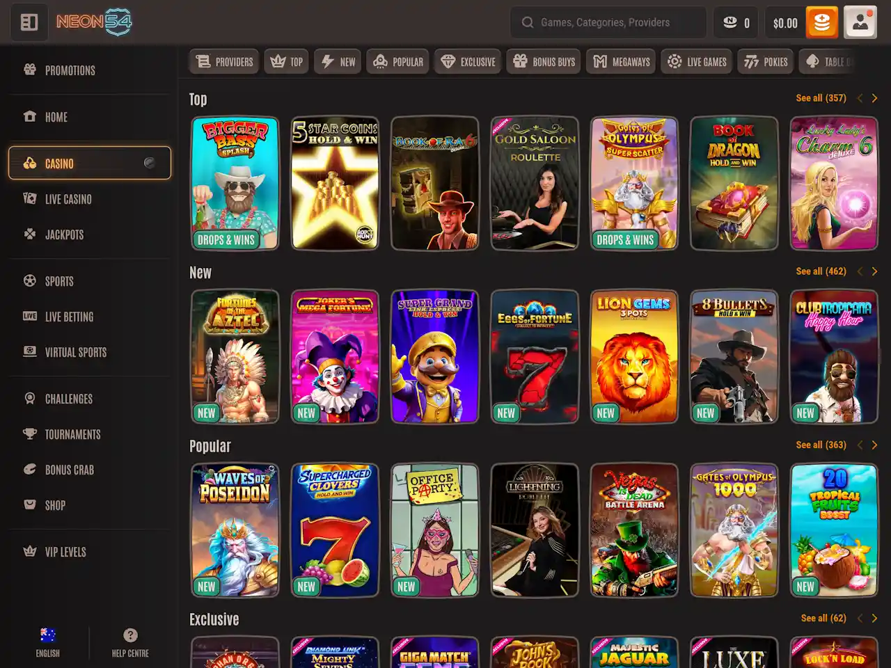891x668 pixels.
Task: Open Jackpots section
Action: click(x=89, y=234)
